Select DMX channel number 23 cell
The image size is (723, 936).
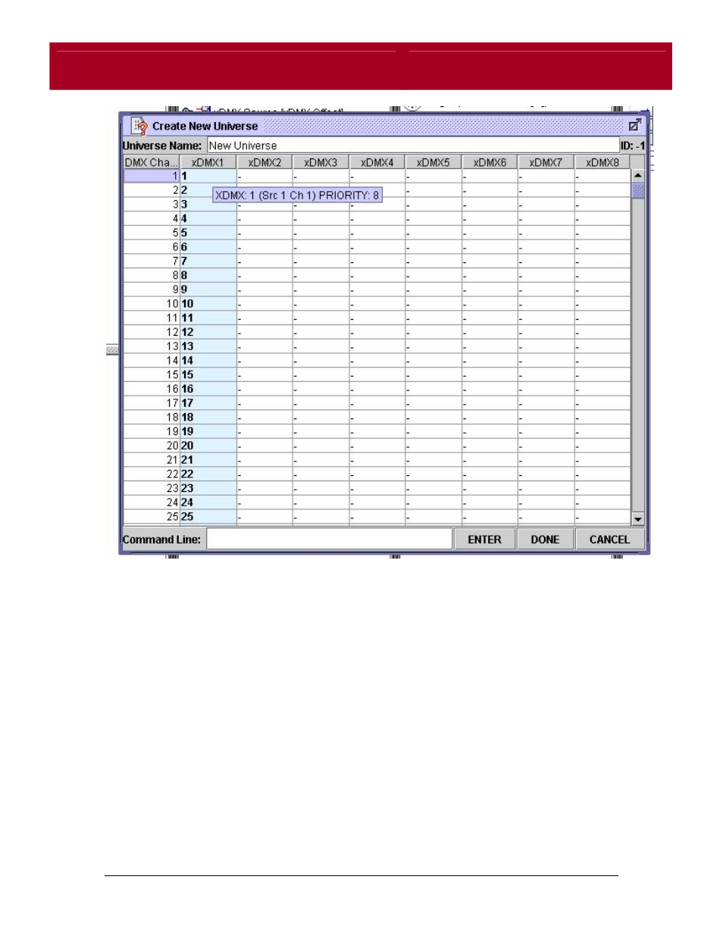point(152,489)
